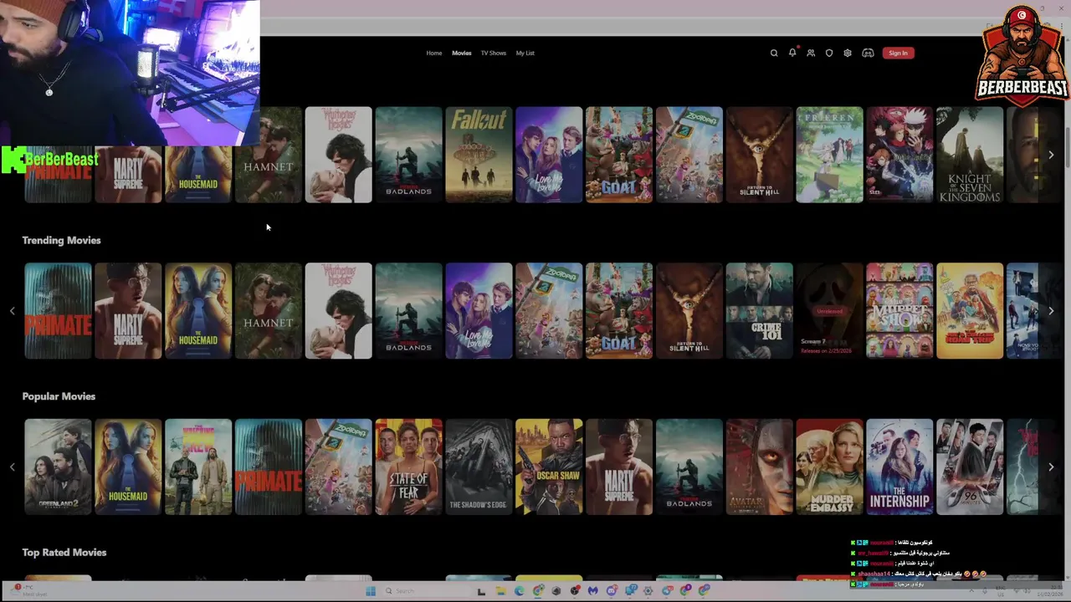The width and height of the screenshot is (1071, 602).
Task: Open the notifications bell
Action: [x=792, y=53]
